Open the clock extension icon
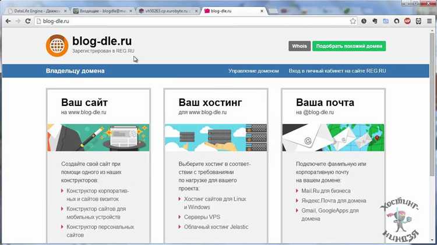 click(x=364, y=21)
